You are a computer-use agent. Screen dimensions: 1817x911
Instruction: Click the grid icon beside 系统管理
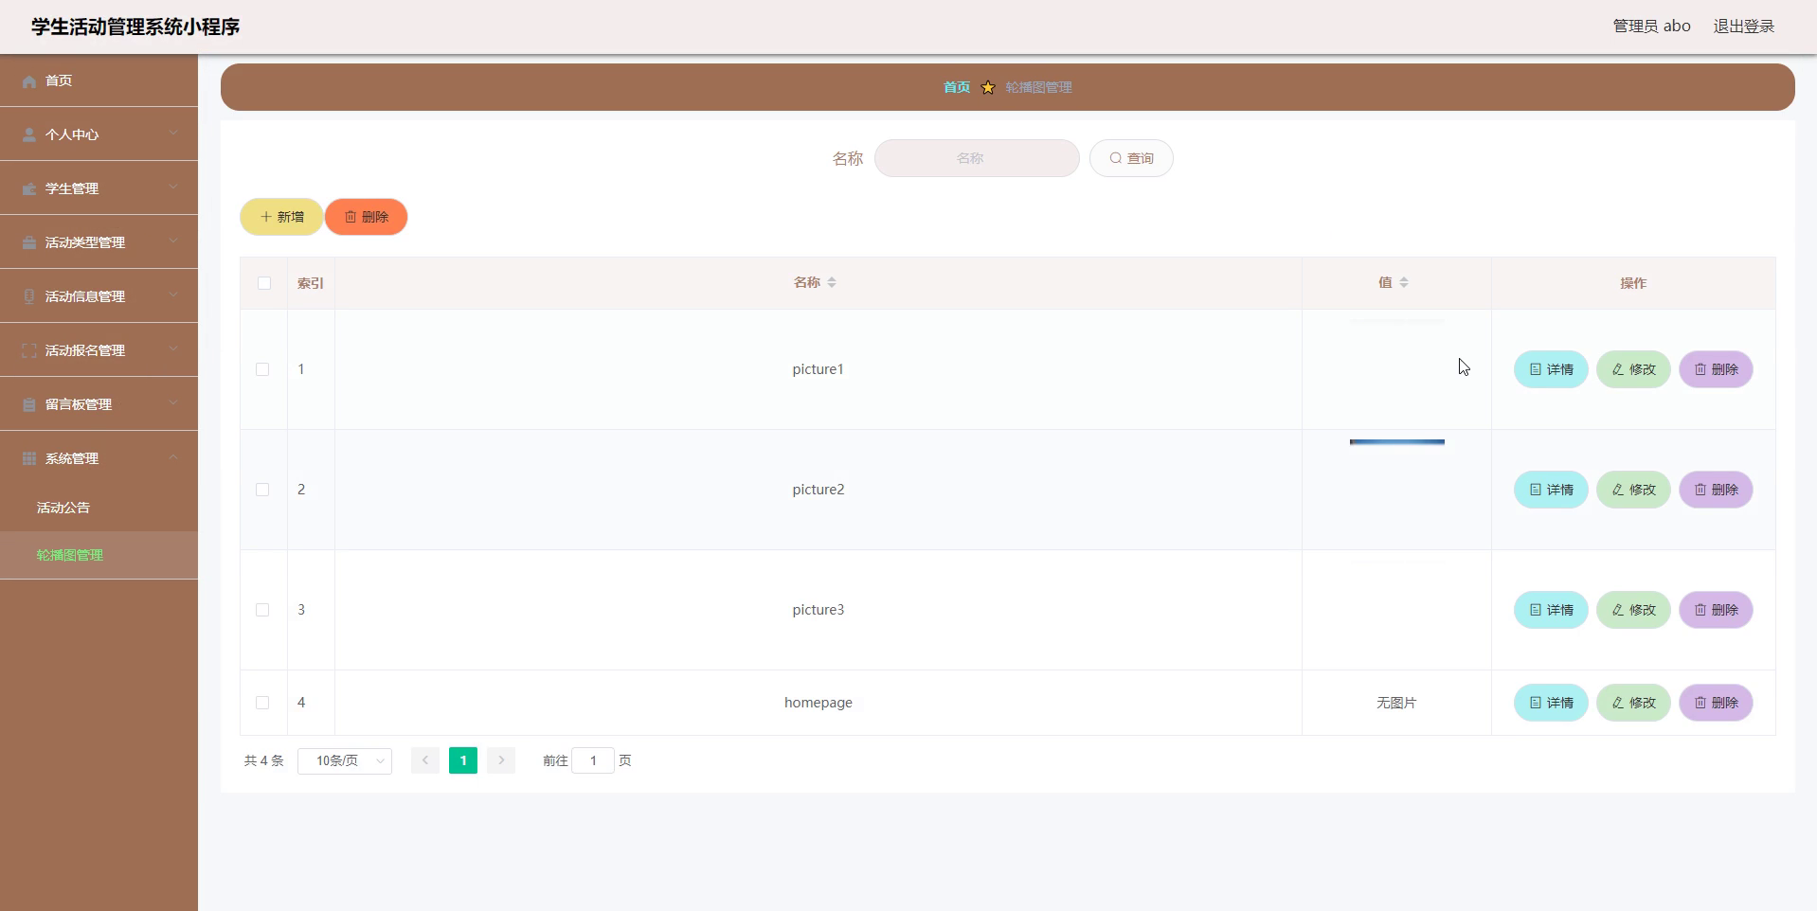(29, 459)
